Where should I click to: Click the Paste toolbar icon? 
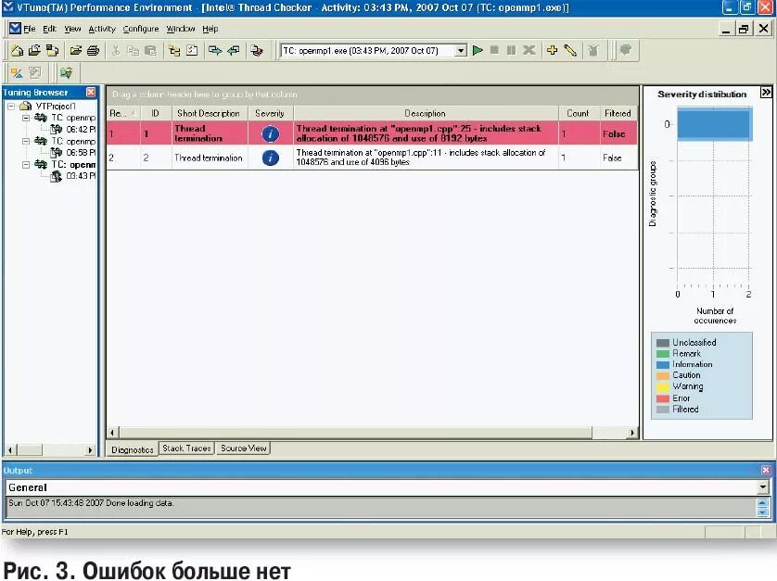tap(150, 51)
